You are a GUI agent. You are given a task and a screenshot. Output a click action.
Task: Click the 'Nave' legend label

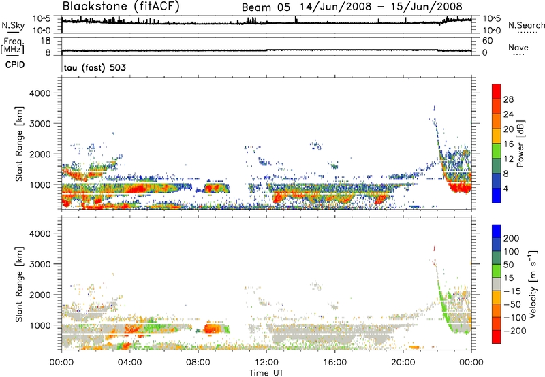518,47
